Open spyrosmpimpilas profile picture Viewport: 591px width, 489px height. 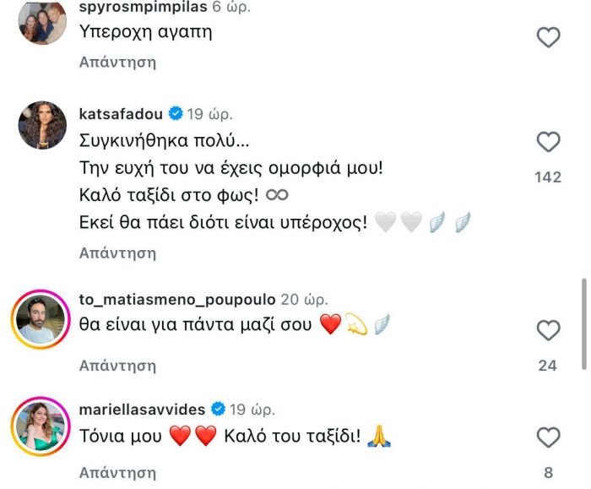41,22
